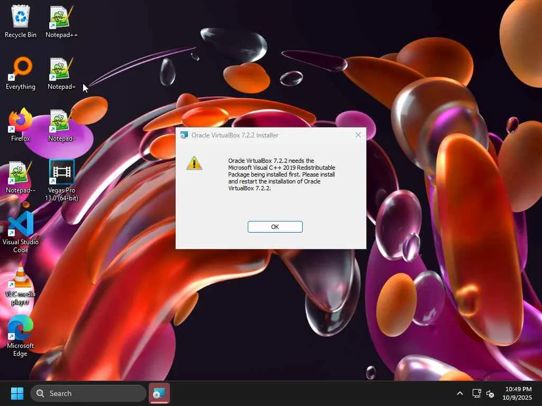The width and height of the screenshot is (542, 406).
Task: Click the dialog message mentioning Visual C++ 2019
Action: click(x=282, y=174)
